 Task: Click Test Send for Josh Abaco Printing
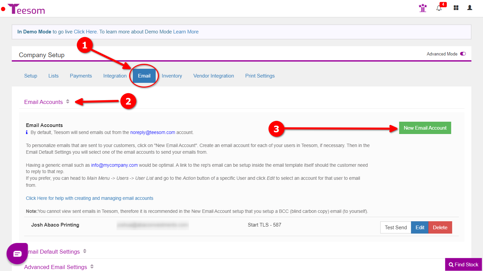396,228
